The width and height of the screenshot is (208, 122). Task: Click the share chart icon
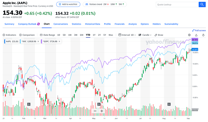coord(196,35)
